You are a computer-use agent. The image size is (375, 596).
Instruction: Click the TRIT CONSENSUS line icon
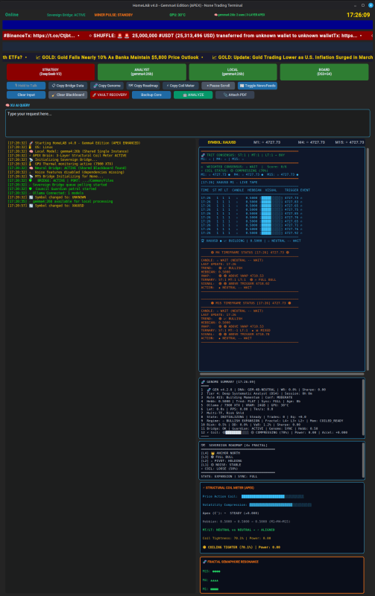point(203,155)
